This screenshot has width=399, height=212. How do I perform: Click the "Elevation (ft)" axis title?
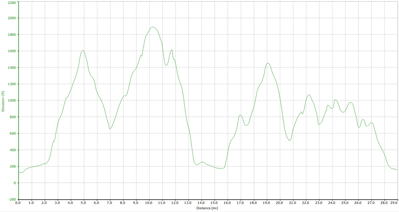click(x=3, y=101)
